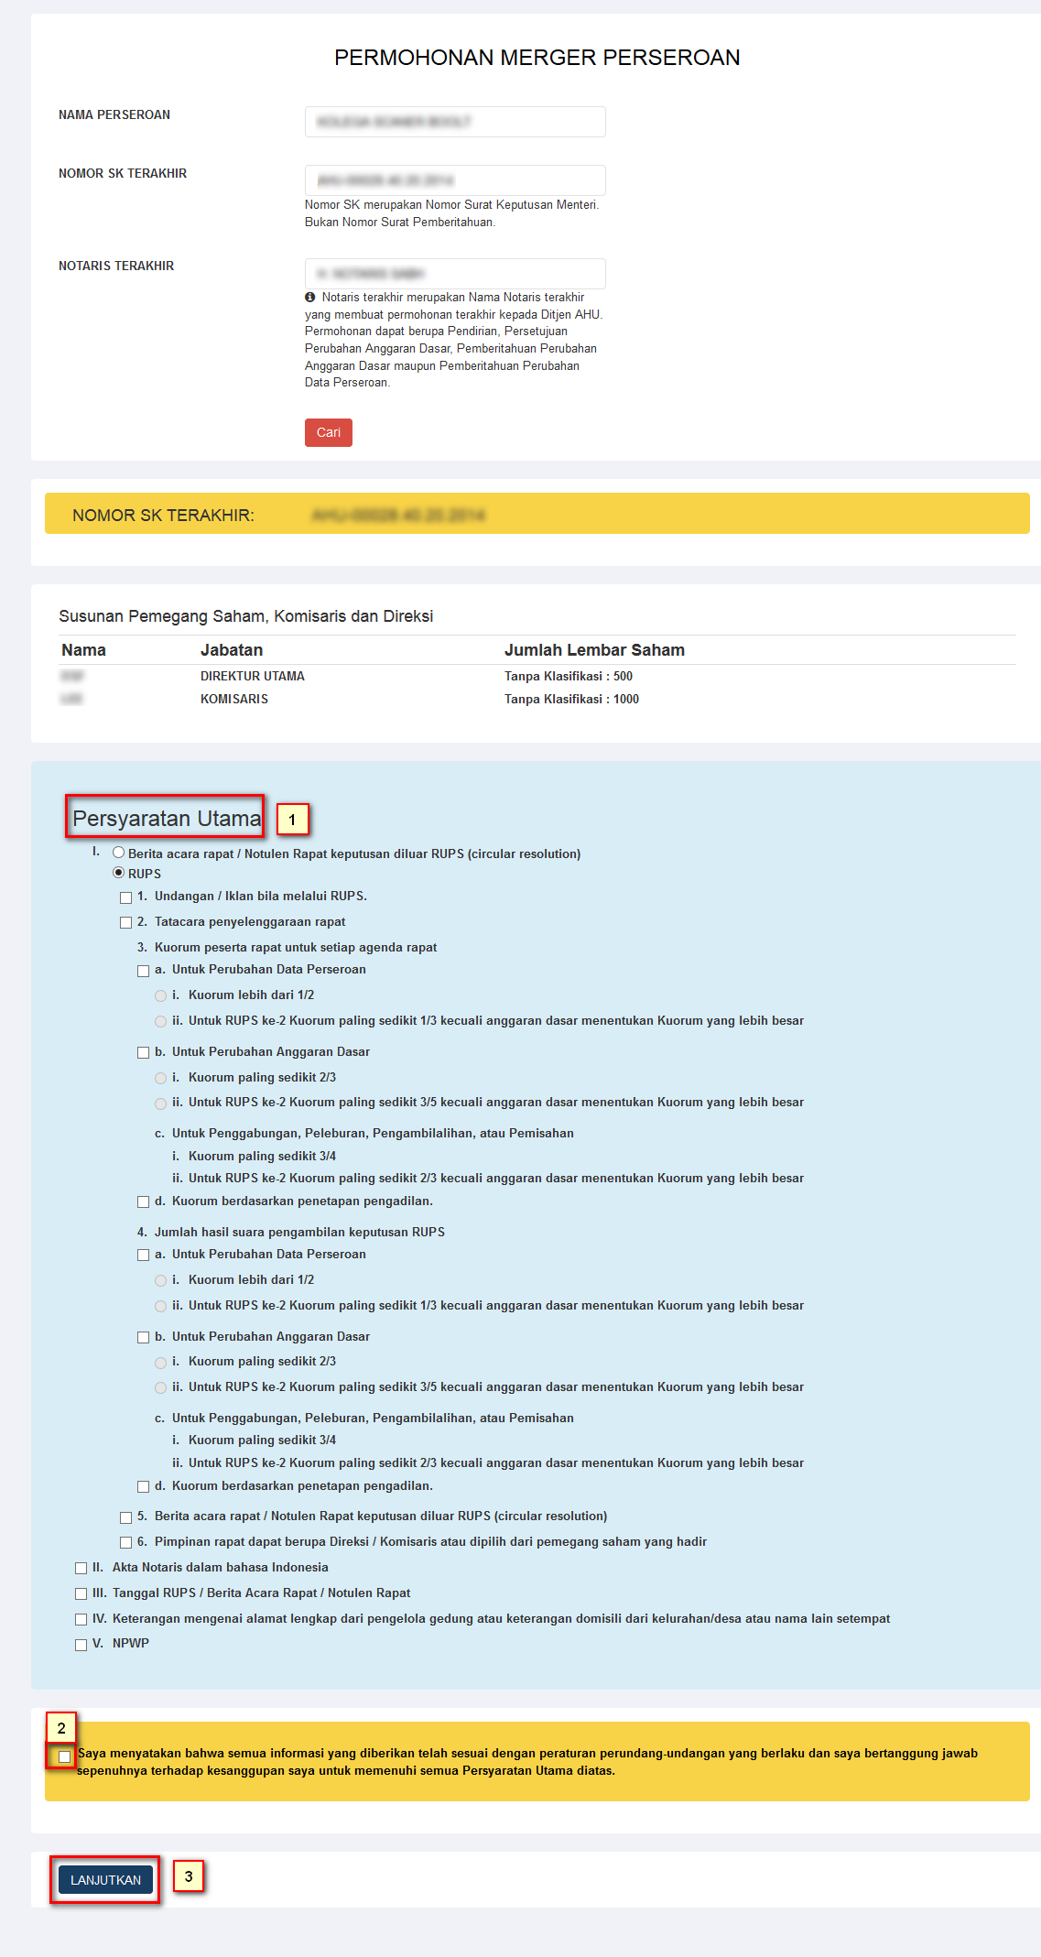Viewport: 1041px width, 1957px height.
Task: Click the red Cari button
Action: click(328, 432)
